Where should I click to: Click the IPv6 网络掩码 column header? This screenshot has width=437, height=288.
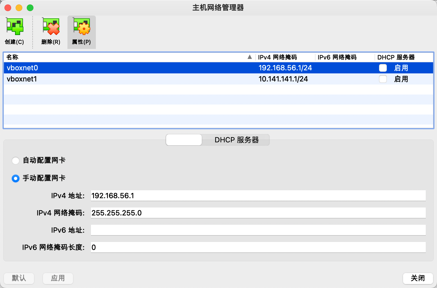[345, 57]
